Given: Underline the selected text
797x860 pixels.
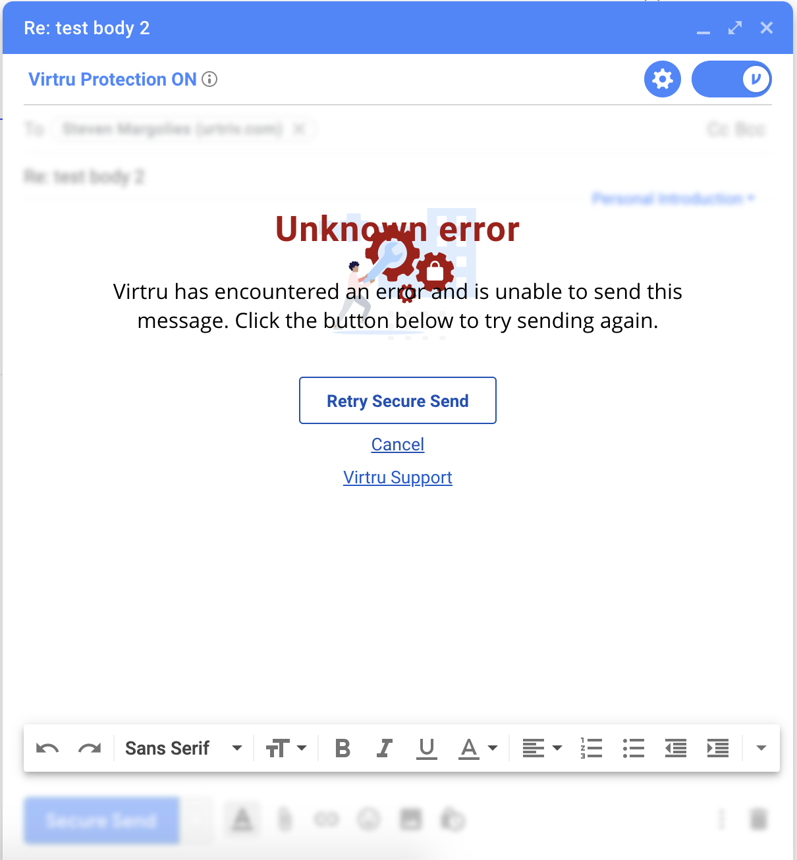Looking at the screenshot, I should point(427,748).
